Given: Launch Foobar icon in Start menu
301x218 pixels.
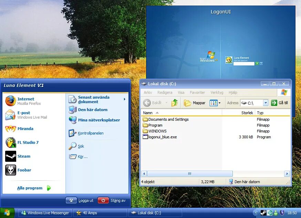Looking at the screenshot, I should (x=10, y=170).
